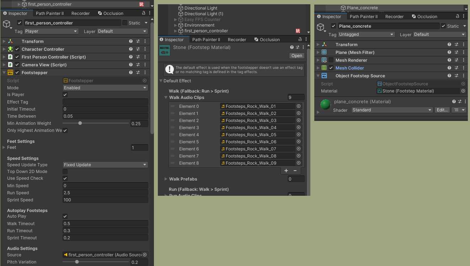470x266 pixels.
Task: Open more options for First Person Controller script
Action: click(145, 57)
